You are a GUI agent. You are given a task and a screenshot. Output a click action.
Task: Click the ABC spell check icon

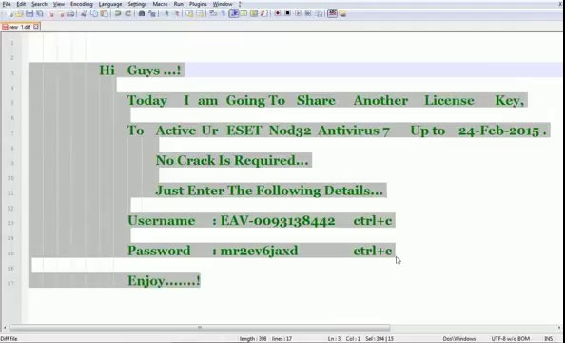click(x=332, y=13)
